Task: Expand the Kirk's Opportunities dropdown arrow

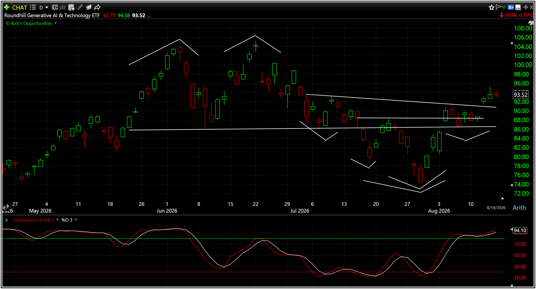Action: [x=56, y=23]
